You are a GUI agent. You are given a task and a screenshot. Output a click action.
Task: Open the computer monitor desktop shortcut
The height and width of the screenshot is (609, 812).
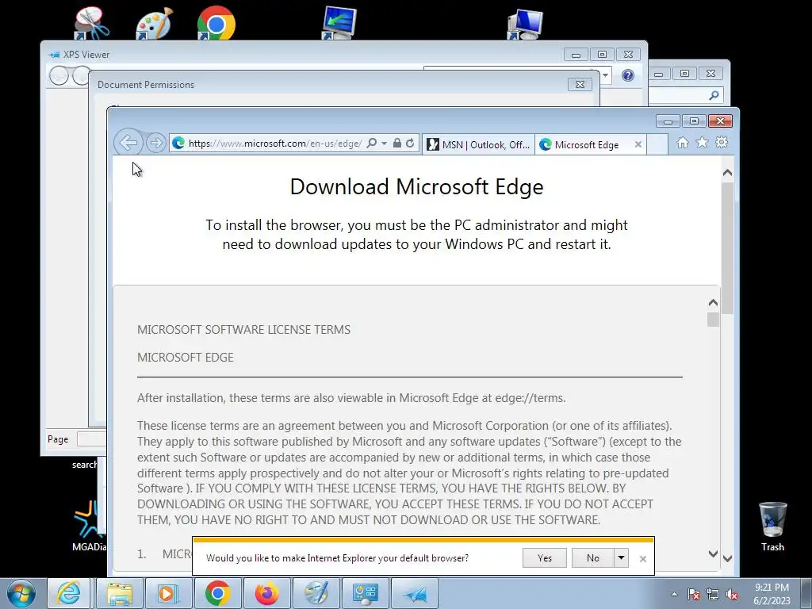coord(525,24)
